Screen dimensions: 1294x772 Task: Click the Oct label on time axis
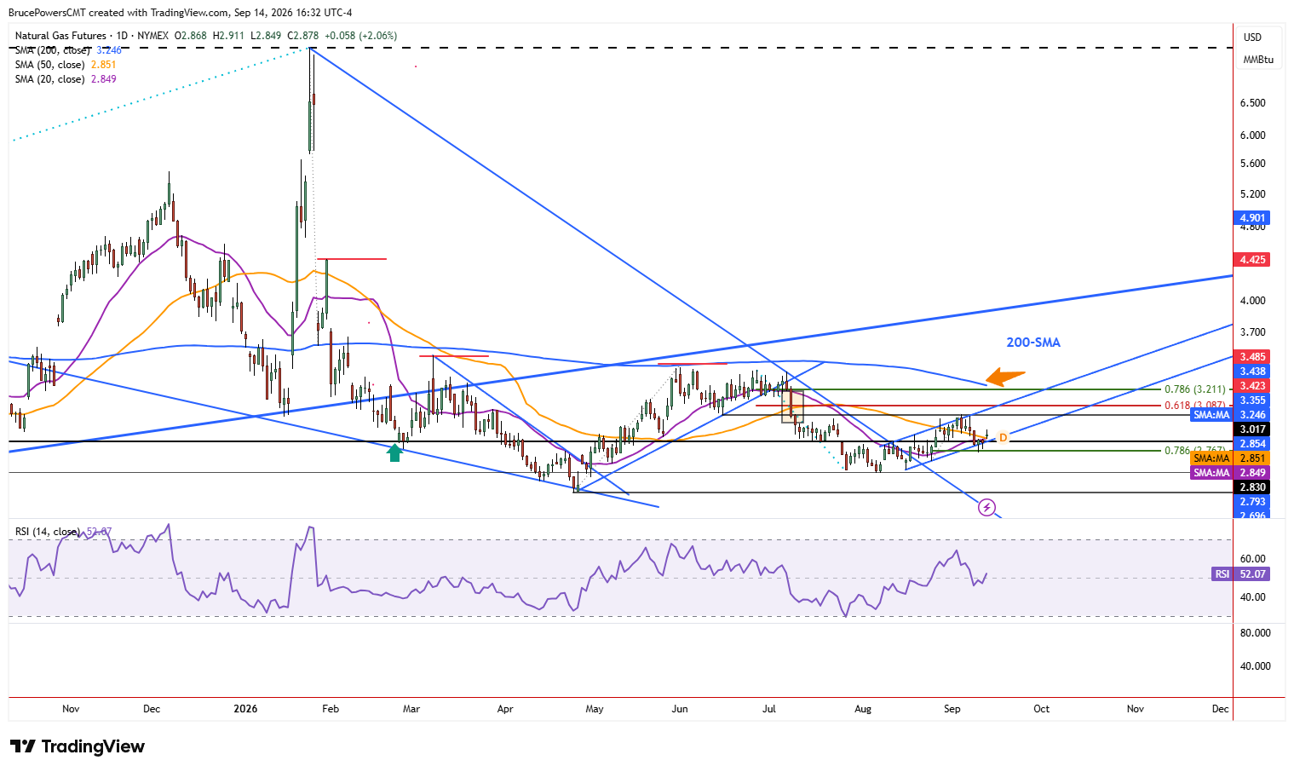1041,709
